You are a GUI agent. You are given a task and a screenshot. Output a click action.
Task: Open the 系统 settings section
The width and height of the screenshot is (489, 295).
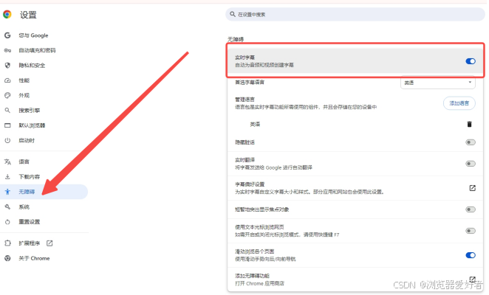click(24, 206)
